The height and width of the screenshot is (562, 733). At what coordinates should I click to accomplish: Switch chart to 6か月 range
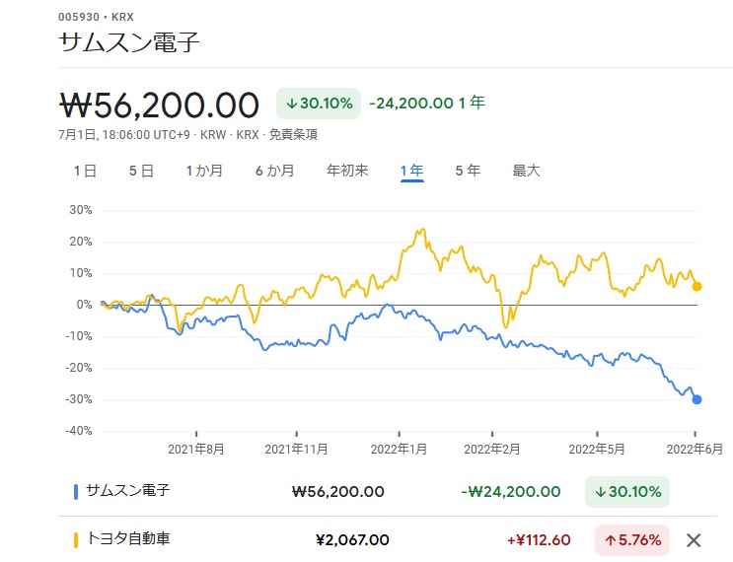tap(274, 171)
